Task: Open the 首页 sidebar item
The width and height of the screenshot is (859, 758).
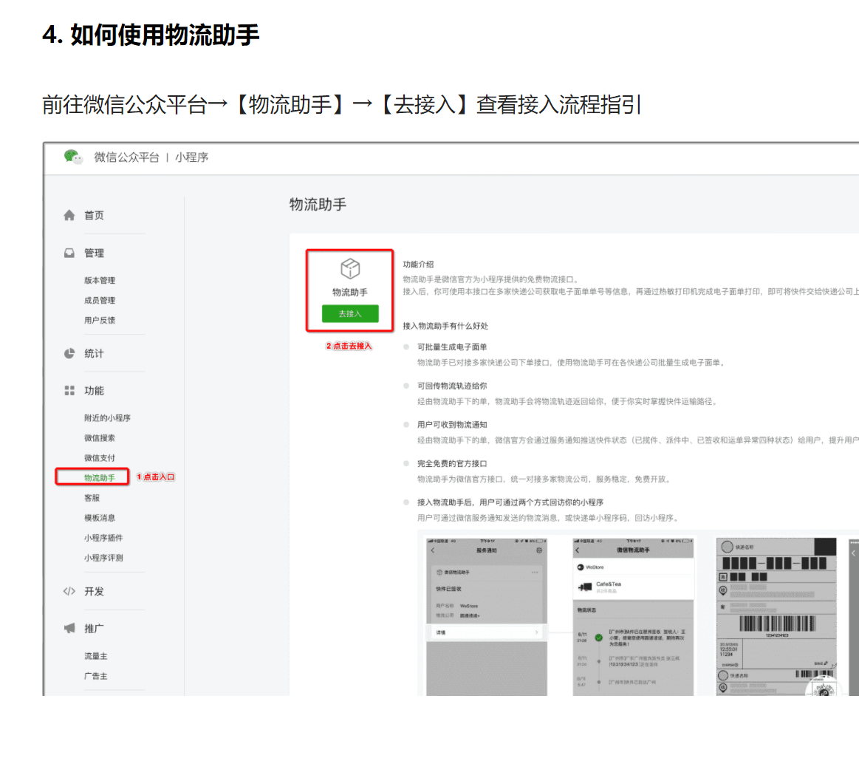Action: [x=94, y=216]
